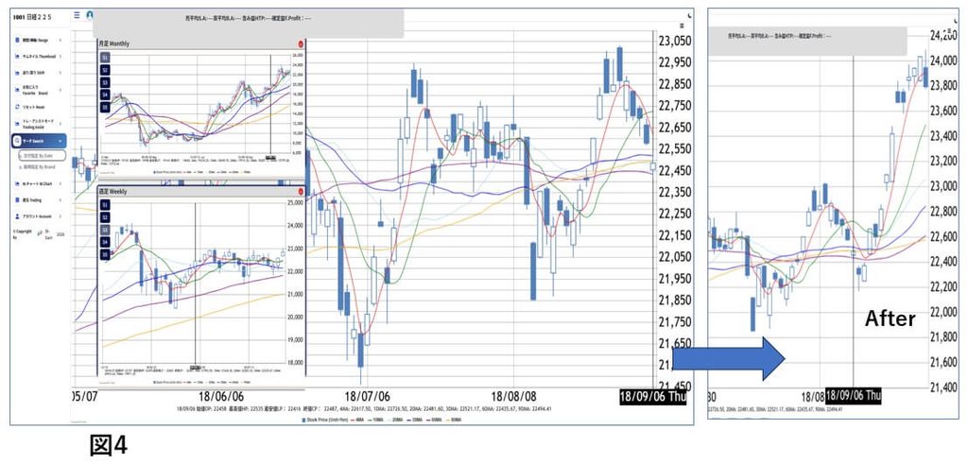Click the Reset icon in sidebar
Image resolution: width=968 pixels, height=464 pixels.
17,107
